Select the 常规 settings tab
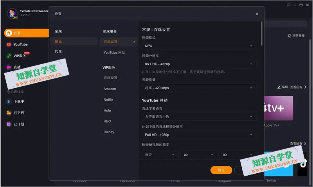This screenshot has width=313, height=187. (58, 31)
